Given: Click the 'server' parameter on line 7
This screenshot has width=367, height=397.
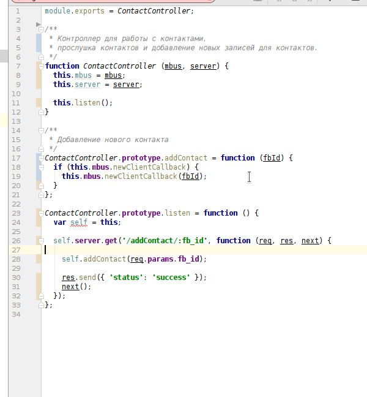Looking at the screenshot, I should (x=203, y=66).
